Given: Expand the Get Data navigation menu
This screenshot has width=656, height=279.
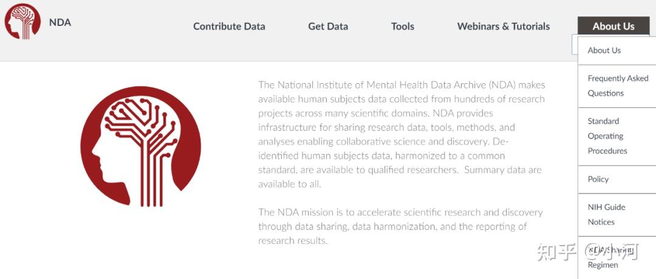Looking at the screenshot, I should (x=328, y=26).
